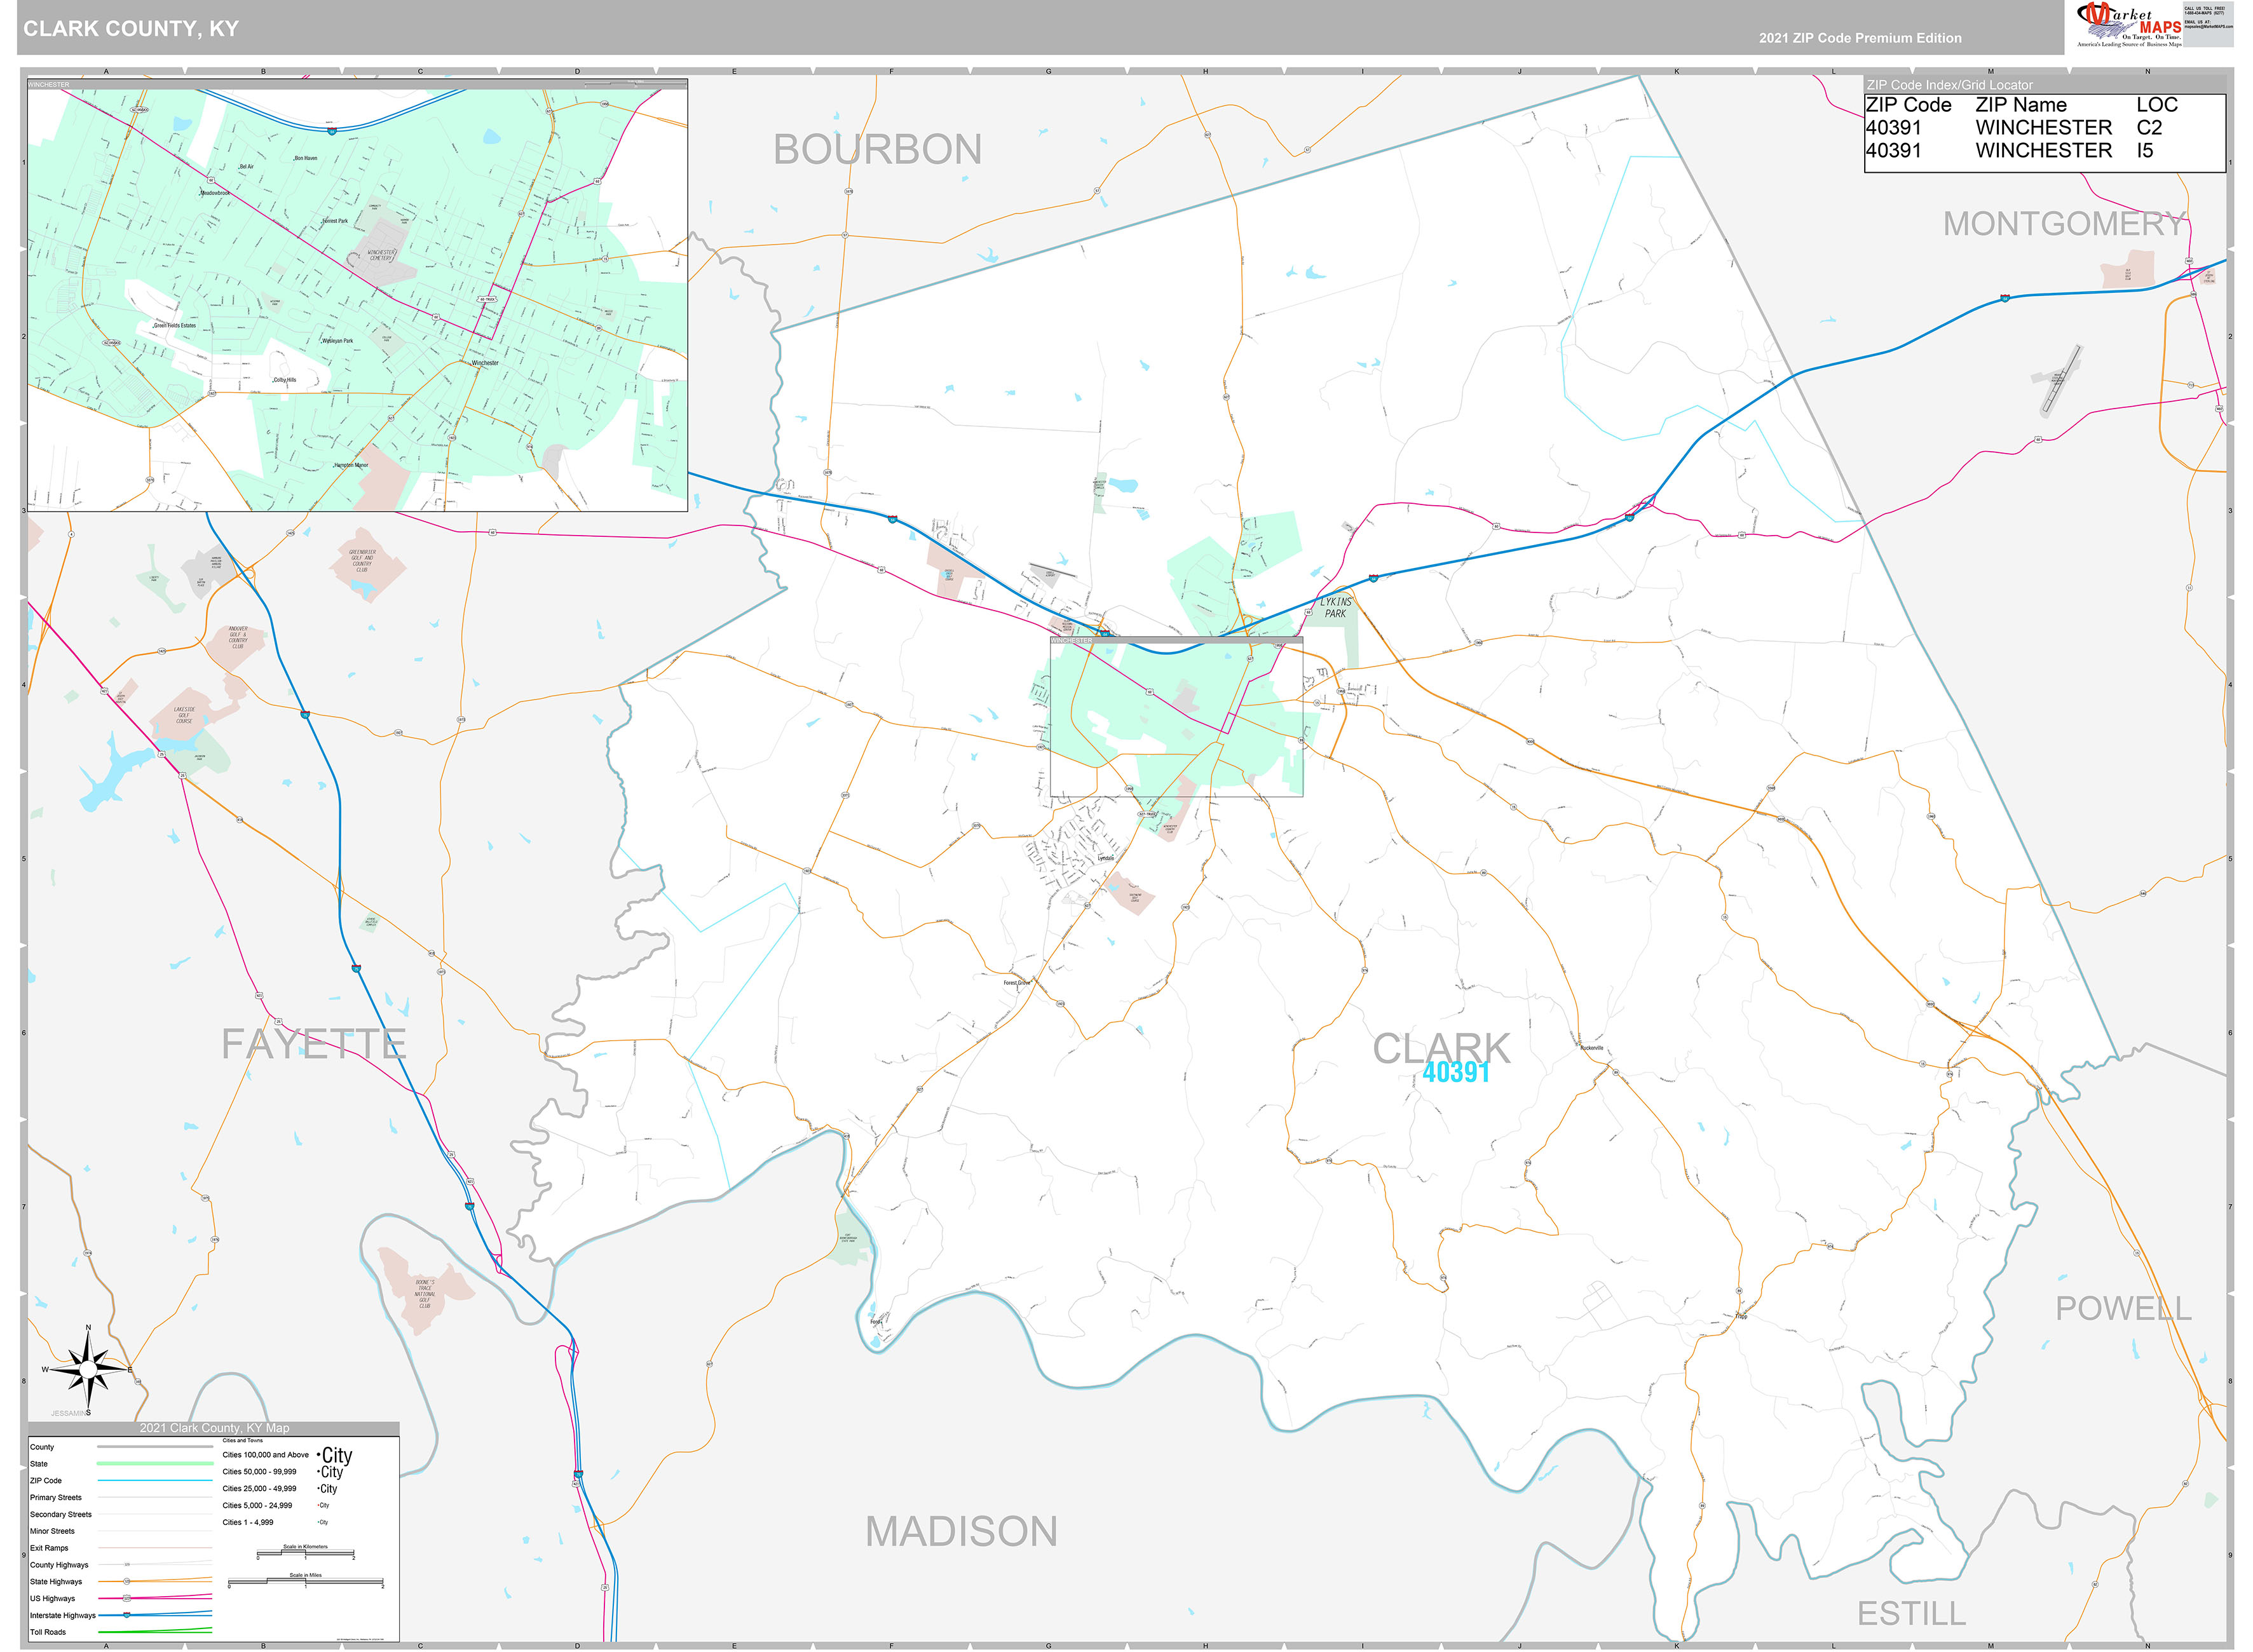Click the Minor Streets legend entry
The width and height of the screenshot is (2253, 1652).
click(x=52, y=1531)
